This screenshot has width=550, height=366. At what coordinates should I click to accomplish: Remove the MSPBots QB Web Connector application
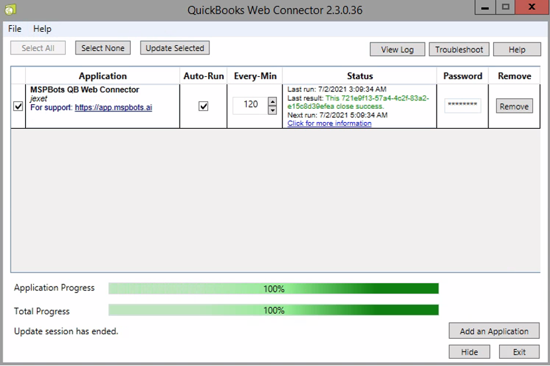(x=514, y=106)
